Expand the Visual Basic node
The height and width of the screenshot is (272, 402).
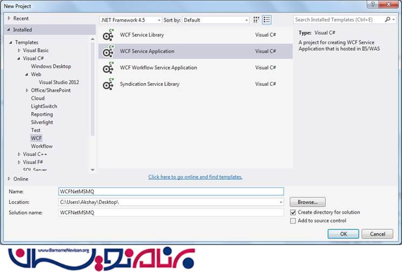point(19,50)
